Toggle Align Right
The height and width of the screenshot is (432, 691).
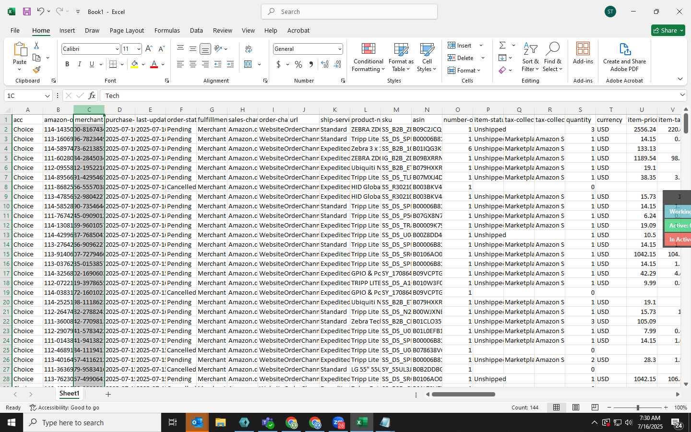pyautogui.click(x=205, y=64)
